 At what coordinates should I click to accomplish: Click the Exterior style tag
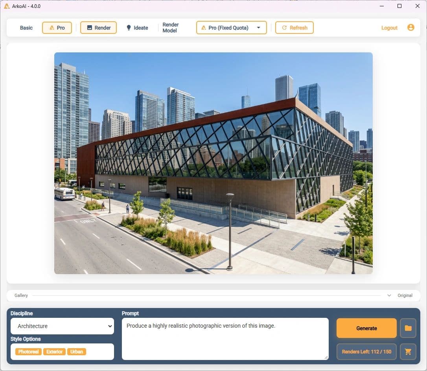click(55, 352)
